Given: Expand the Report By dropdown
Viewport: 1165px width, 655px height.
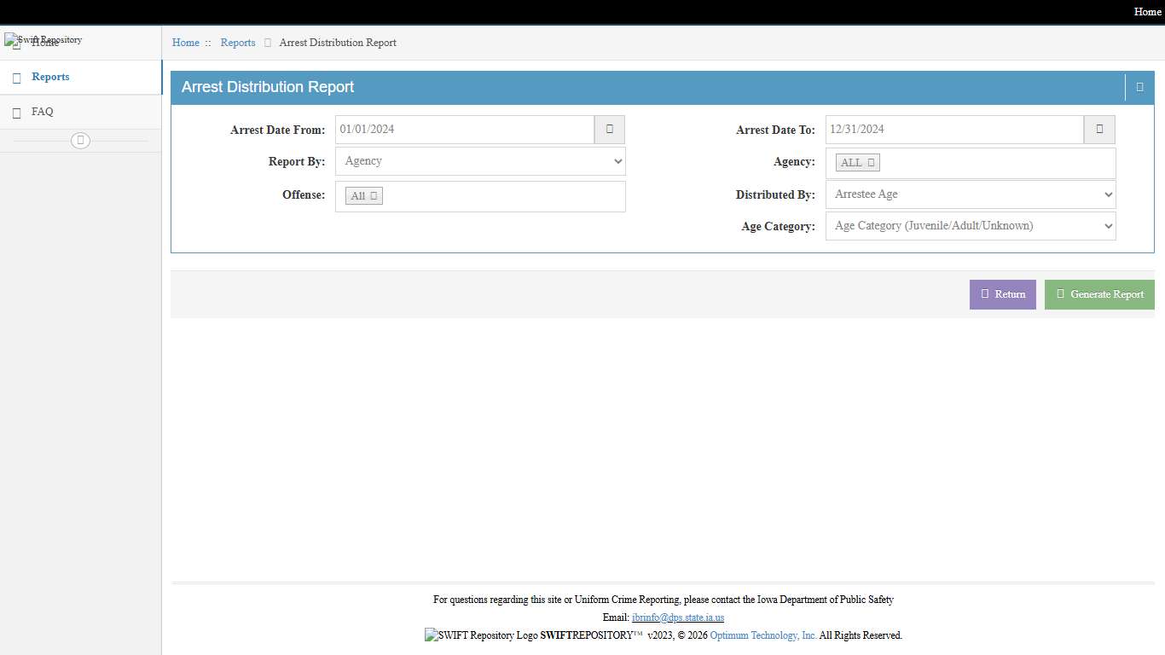Looking at the screenshot, I should [480, 161].
